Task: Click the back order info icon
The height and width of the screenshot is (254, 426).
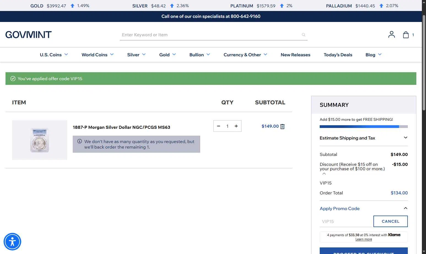Action: tap(80, 141)
